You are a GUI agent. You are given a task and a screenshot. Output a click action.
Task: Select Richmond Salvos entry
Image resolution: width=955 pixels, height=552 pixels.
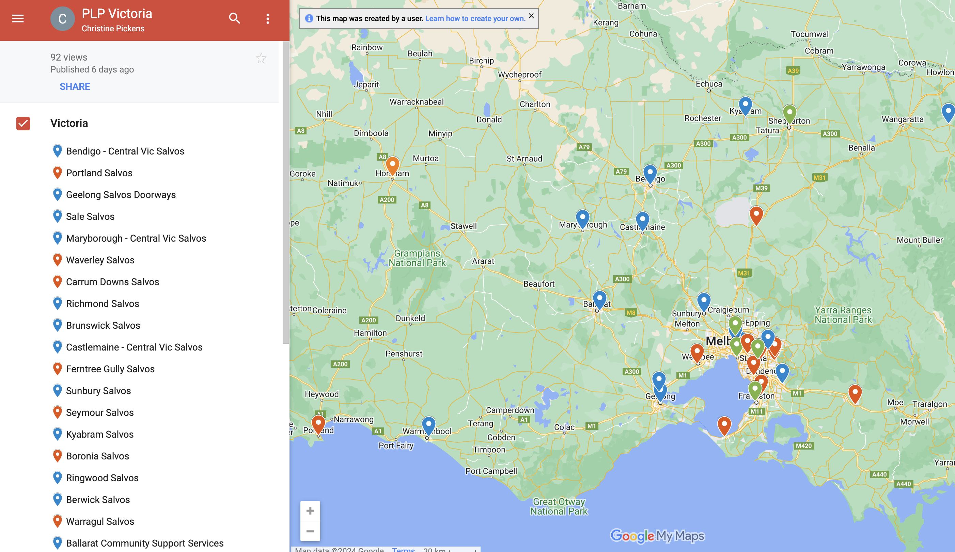coord(103,304)
